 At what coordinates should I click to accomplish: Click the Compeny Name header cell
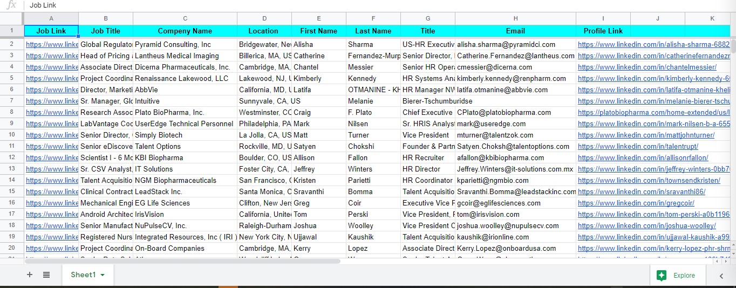click(185, 31)
